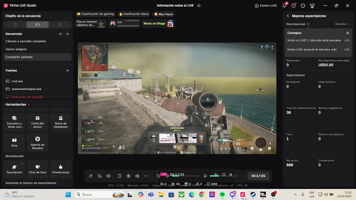Click the record button icon
The width and height of the screenshot is (356, 200).
click(x=128, y=176)
